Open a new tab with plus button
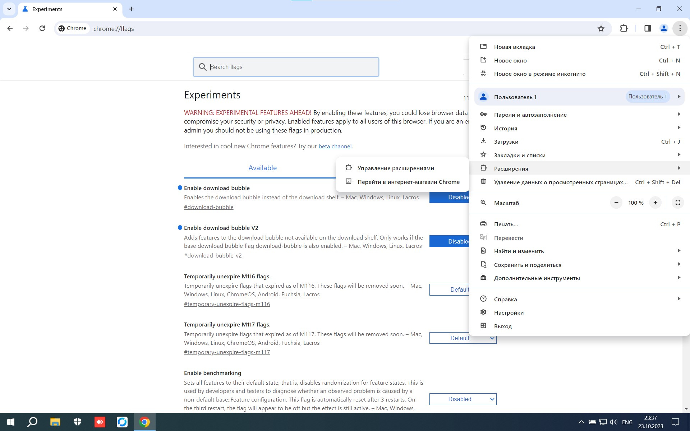The image size is (690, 431). click(x=132, y=9)
